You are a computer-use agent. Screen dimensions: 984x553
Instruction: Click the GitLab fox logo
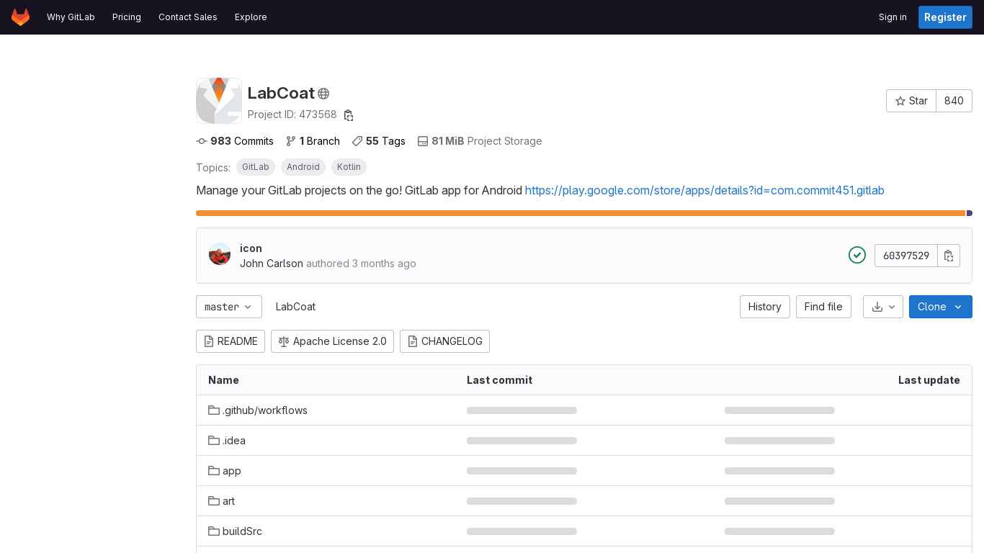[20, 17]
